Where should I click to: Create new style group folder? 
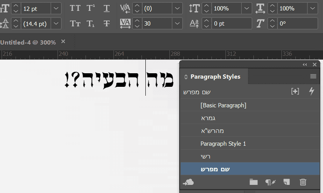tap(253, 182)
